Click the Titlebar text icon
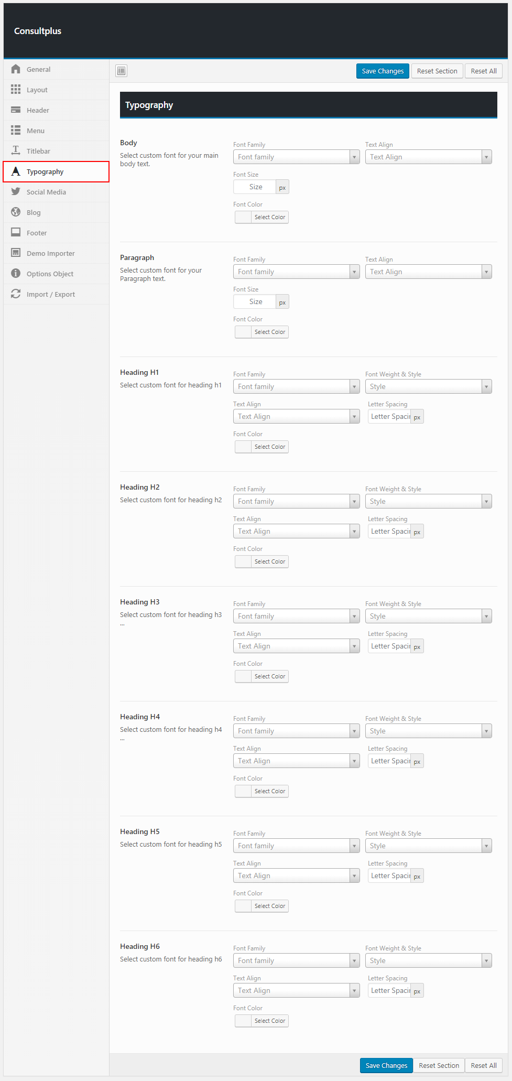This screenshot has width=512, height=1081. point(16,151)
